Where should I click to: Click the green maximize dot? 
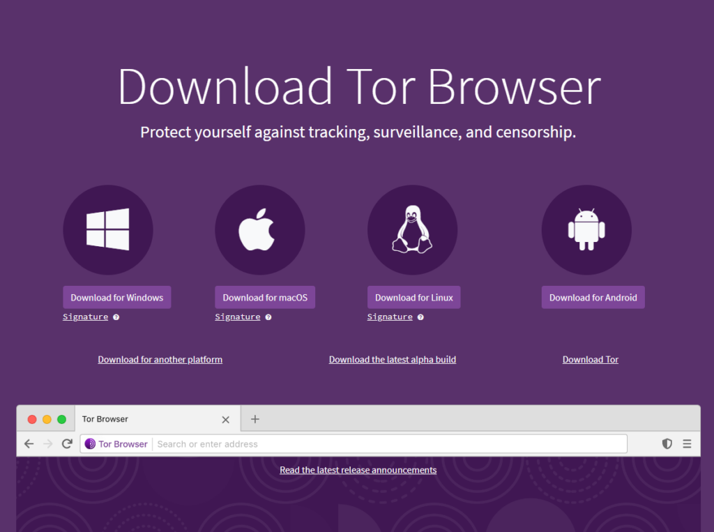62,419
